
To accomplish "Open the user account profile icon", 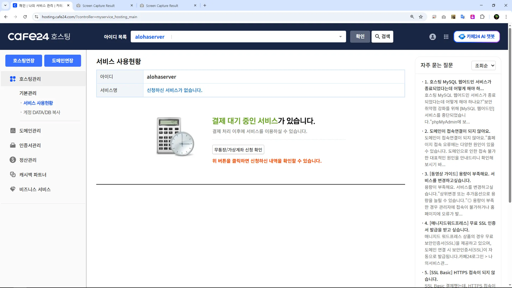I will [x=433, y=37].
